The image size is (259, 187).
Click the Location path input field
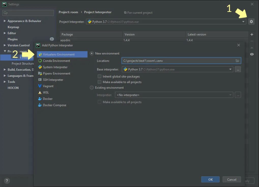click(x=181, y=61)
